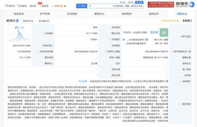
Task: Expand the 历史信息 tab arrow
Action: (13, 14)
